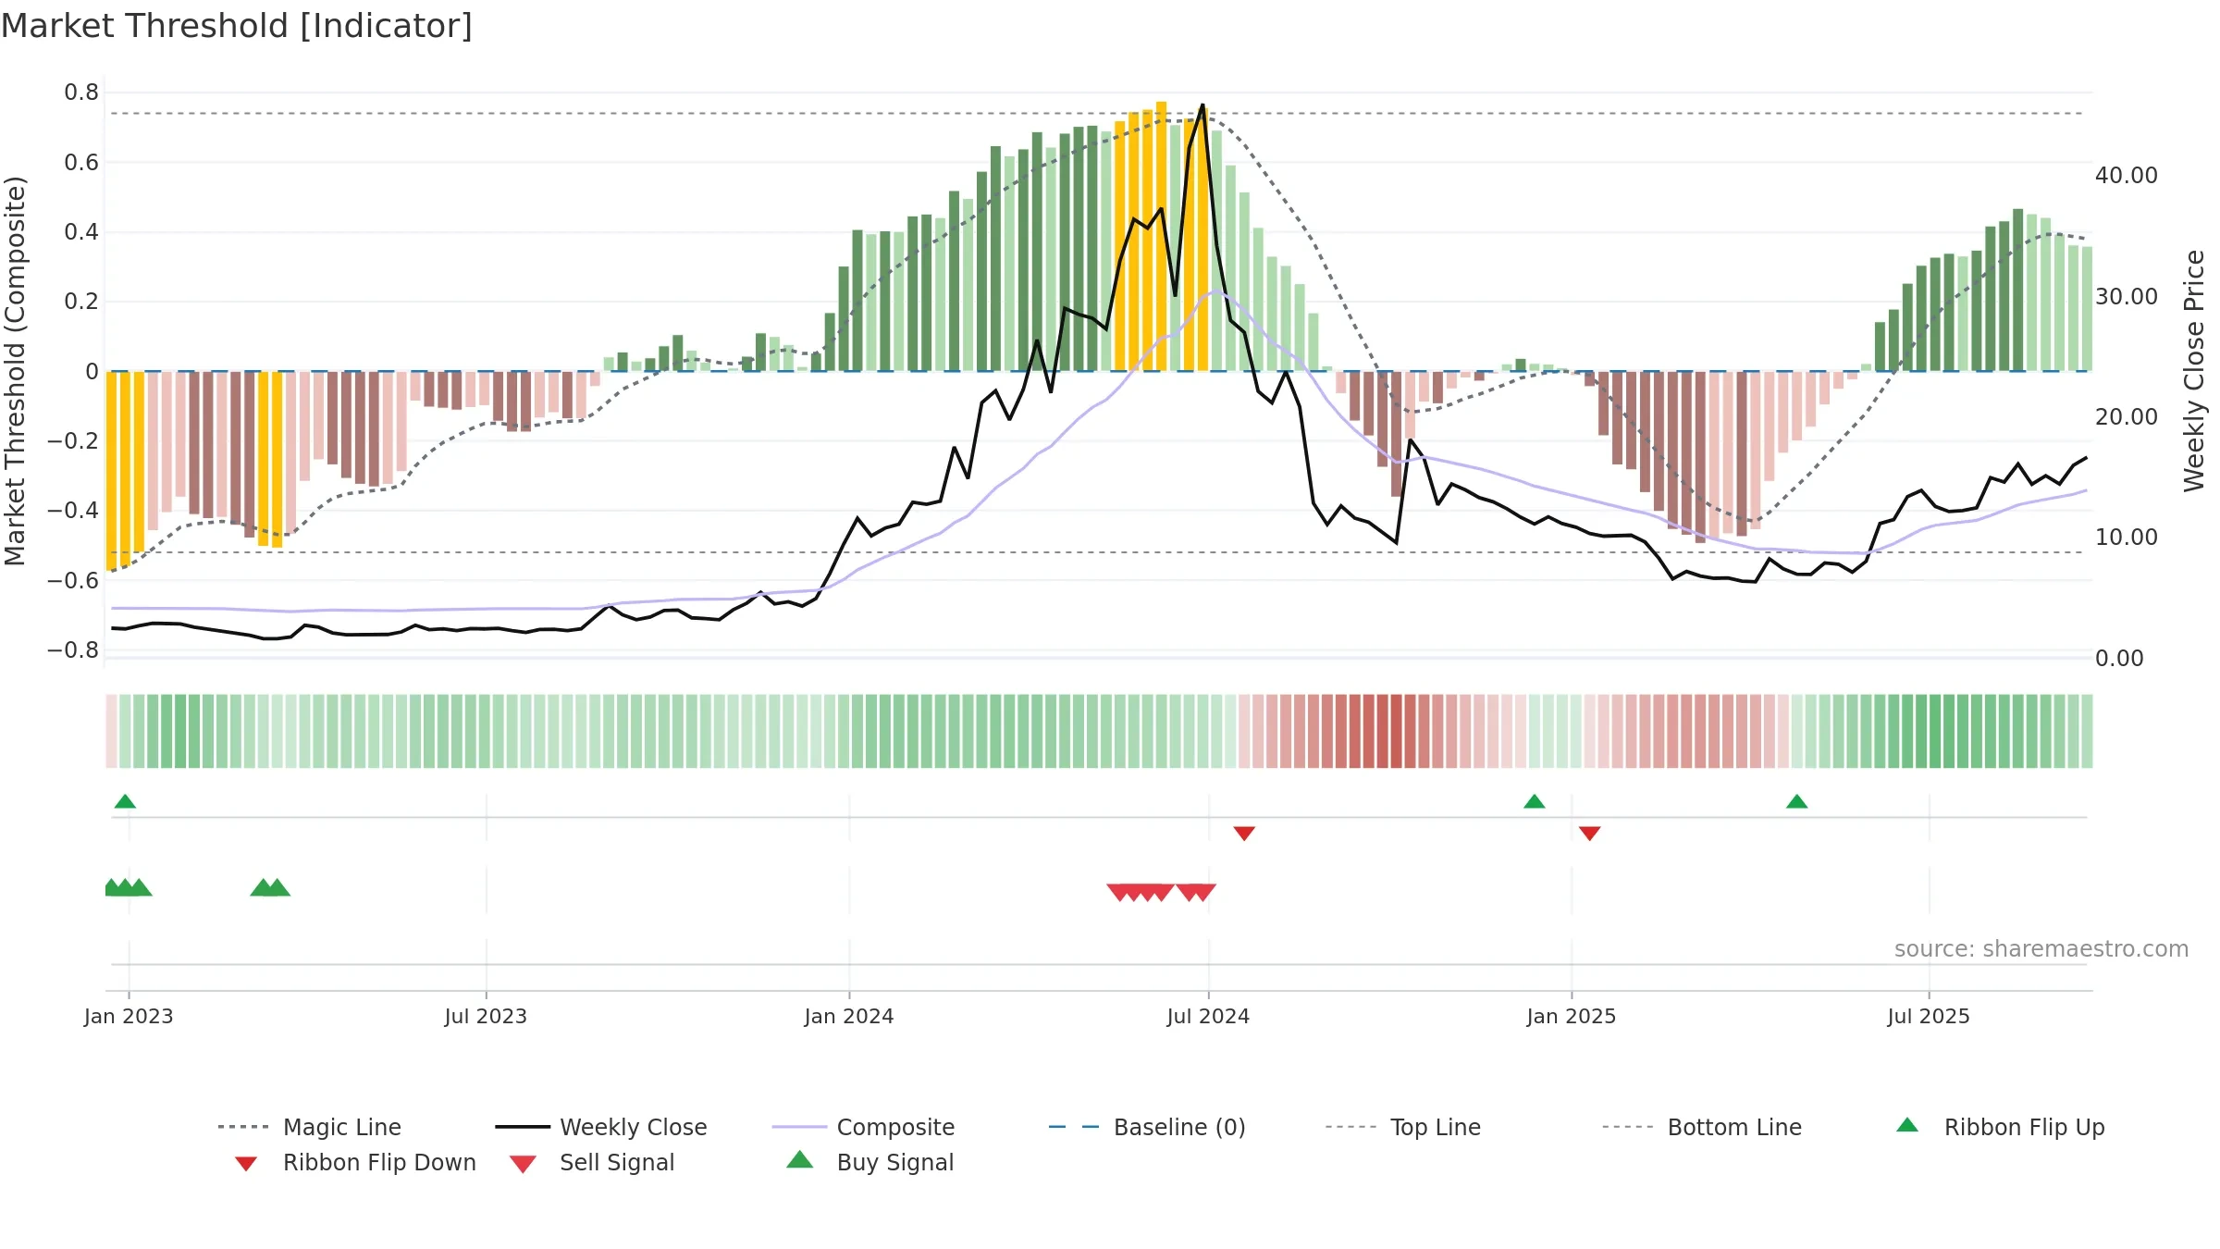Click the 0.8 left axis label
This screenshot has height=1249, width=2220.
[81, 93]
